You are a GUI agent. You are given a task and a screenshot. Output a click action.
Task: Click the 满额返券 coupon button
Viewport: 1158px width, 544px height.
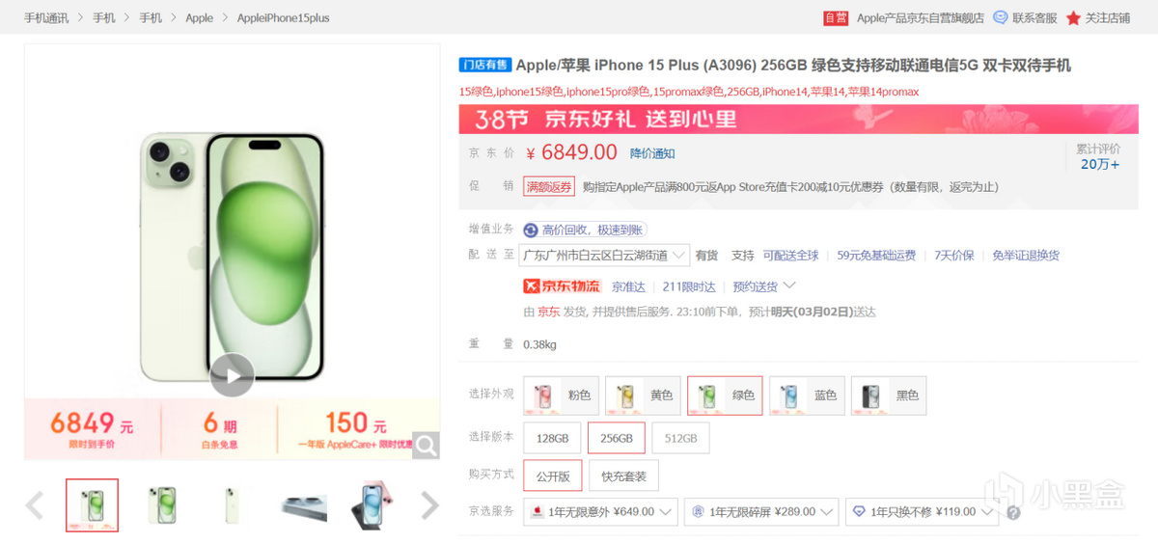coord(548,187)
